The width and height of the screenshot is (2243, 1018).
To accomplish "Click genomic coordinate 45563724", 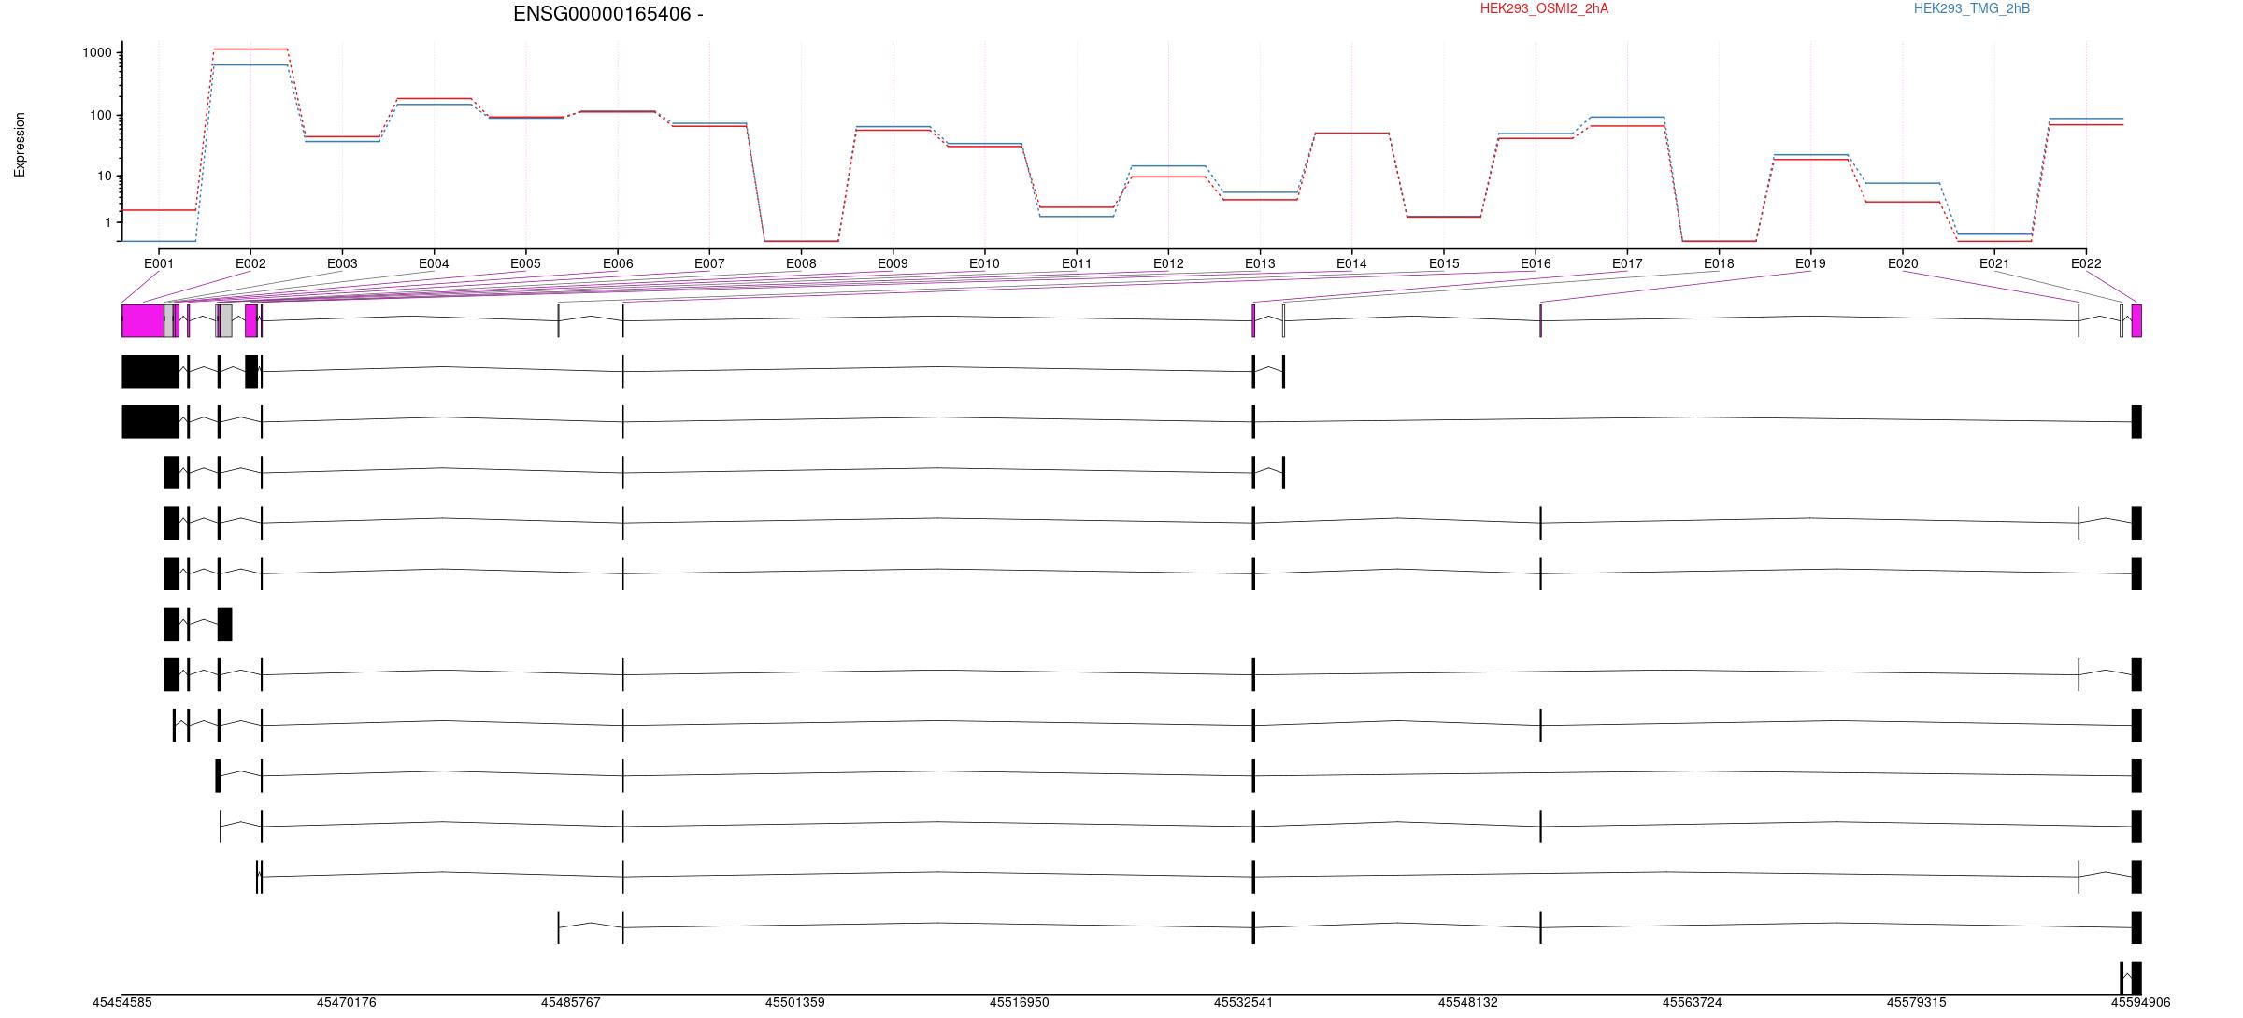I will pyautogui.click(x=1692, y=1003).
